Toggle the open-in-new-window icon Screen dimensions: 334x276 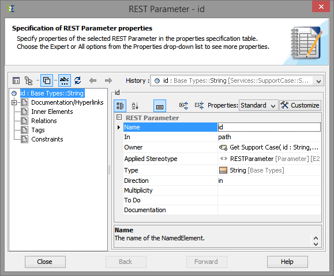pos(47,80)
